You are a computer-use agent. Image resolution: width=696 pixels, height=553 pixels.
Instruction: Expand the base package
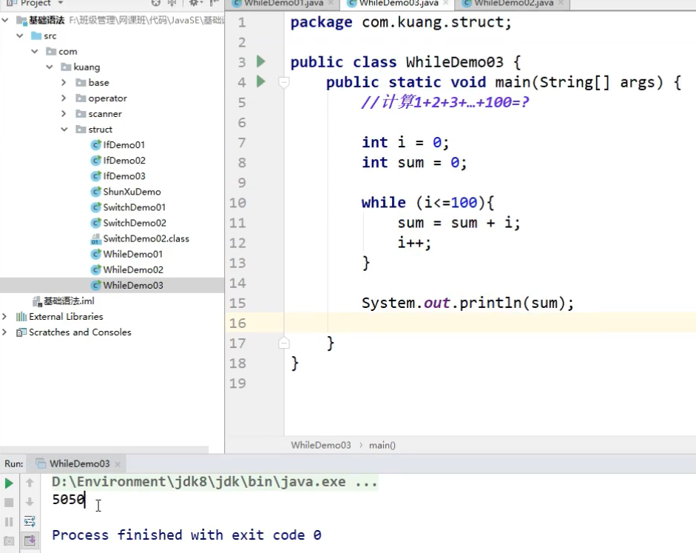(64, 83)
